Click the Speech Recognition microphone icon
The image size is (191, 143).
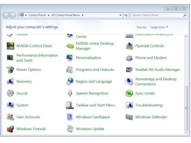pos(70,93)
